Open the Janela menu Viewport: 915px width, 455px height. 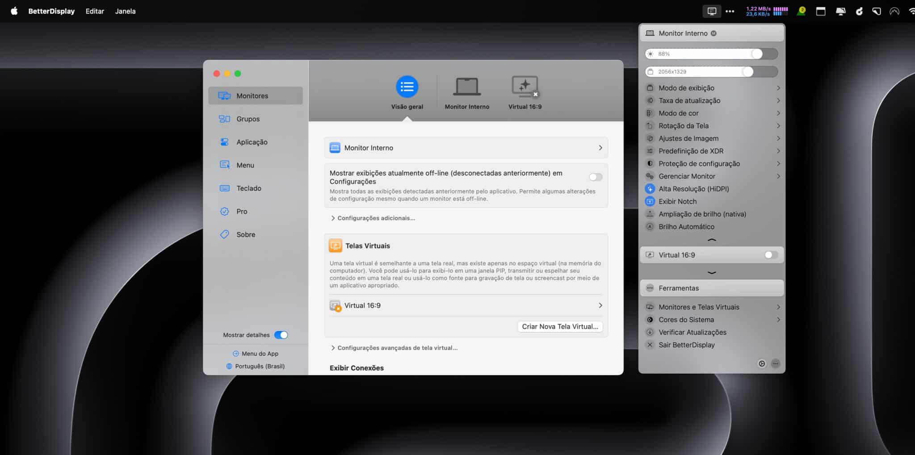tap(125, 11)
